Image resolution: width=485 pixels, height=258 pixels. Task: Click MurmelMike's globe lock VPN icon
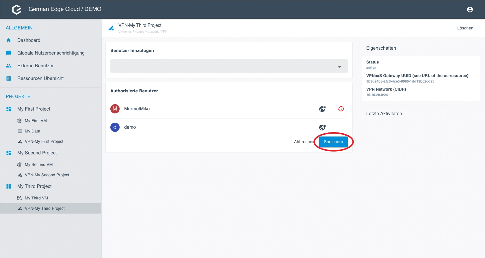pos(322,109)
